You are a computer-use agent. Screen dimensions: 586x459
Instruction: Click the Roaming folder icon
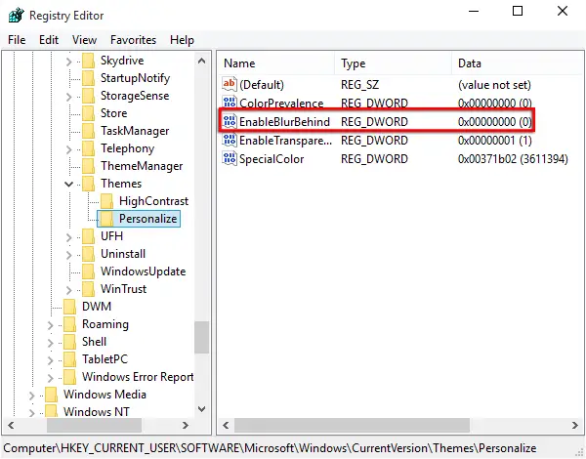pyautogui.click(x=70, y=324)
